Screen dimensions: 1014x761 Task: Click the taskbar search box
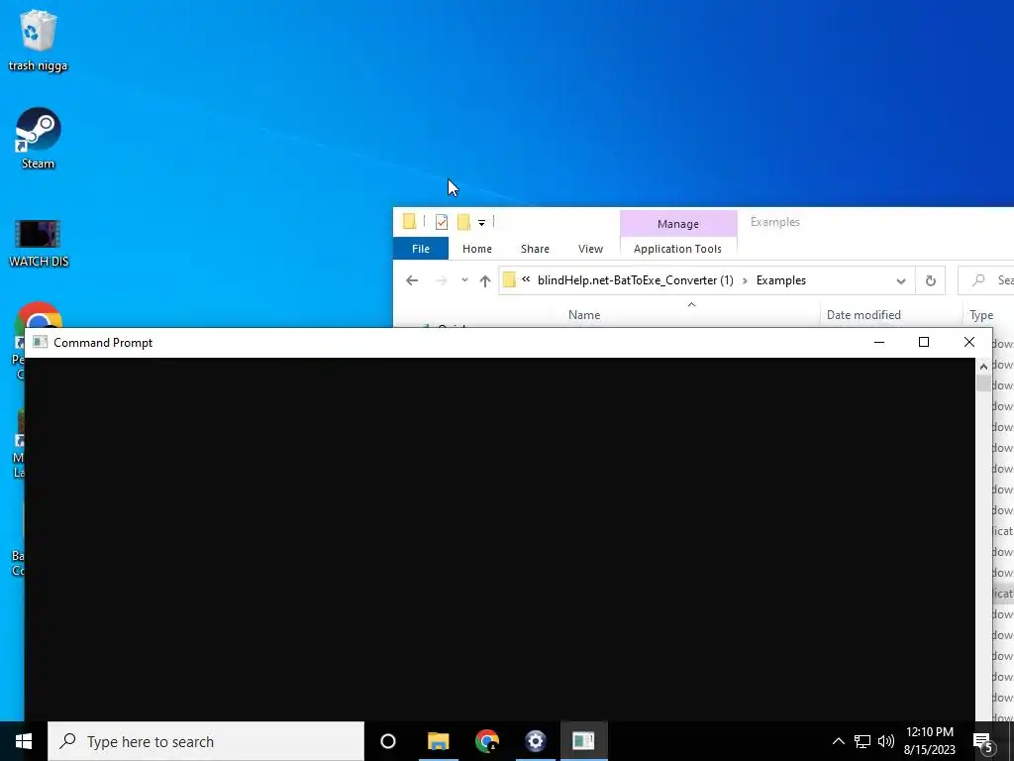pyautogui.click(x=206, y=741)
